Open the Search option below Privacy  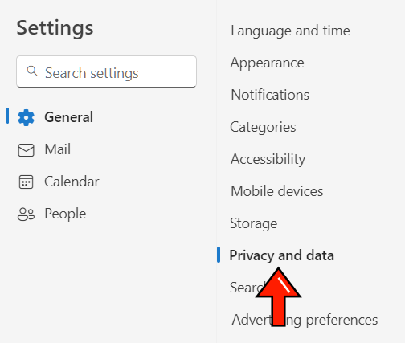point(247,288)
